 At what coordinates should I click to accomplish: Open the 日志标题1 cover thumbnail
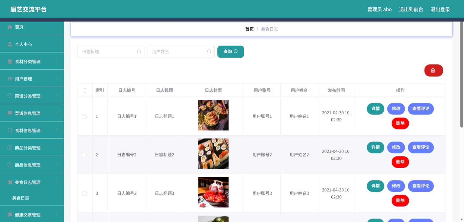(213, 115)
